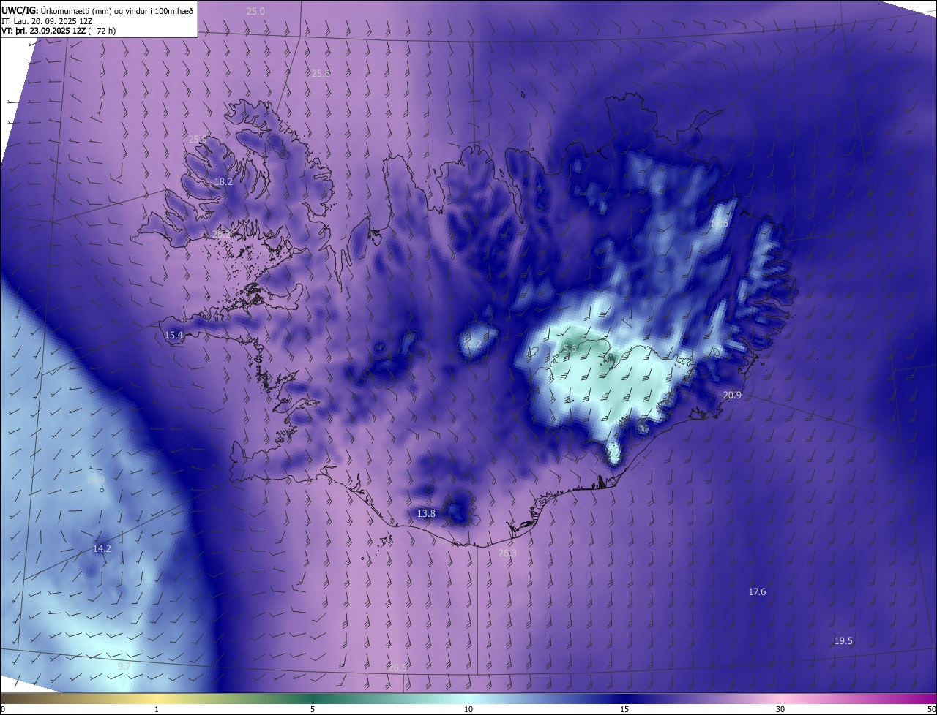937x715 pixels.
Task: Click the colorbar tick label '50'
Action: [931, 710]
